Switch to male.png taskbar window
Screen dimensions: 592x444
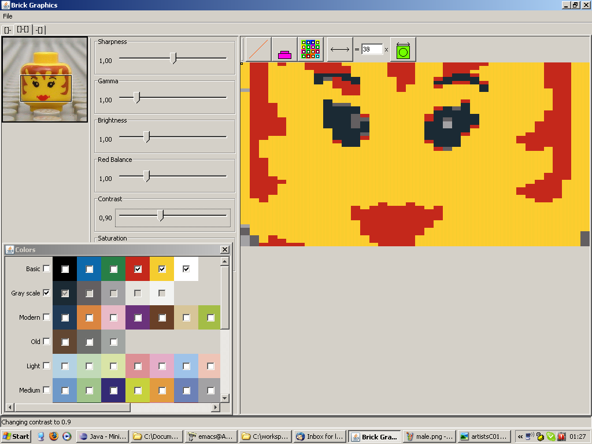[x=429, y=436]
